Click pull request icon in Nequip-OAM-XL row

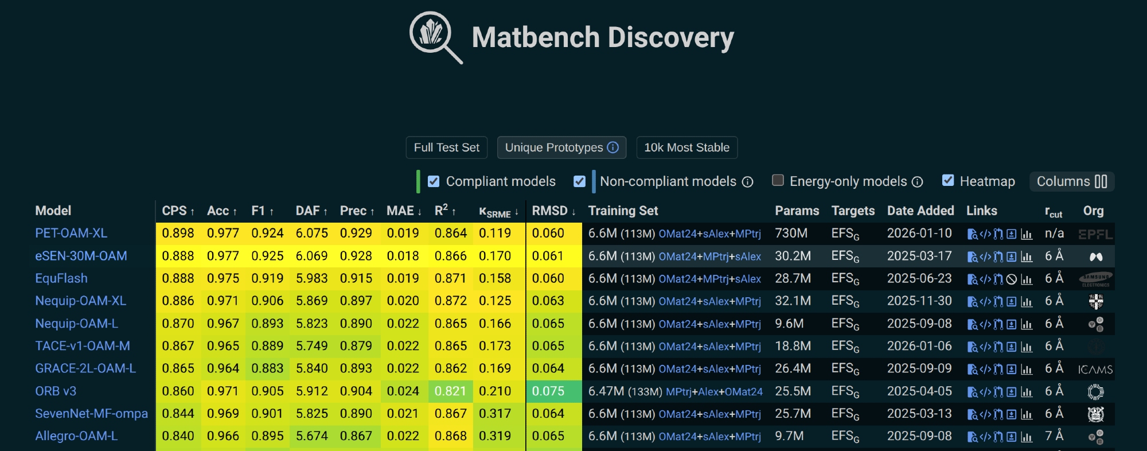[x=998, y=302]
